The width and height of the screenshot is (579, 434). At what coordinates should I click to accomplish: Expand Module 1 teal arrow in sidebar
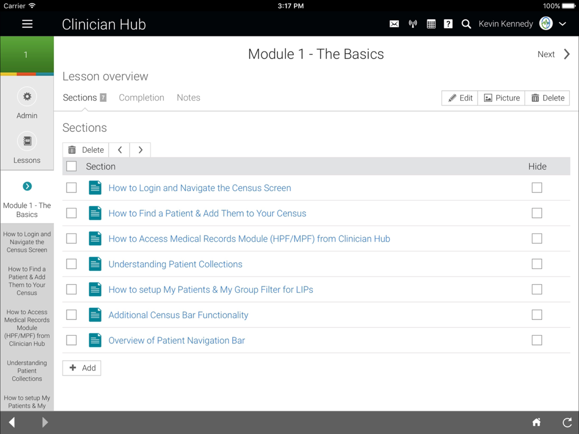pos(27,186)
